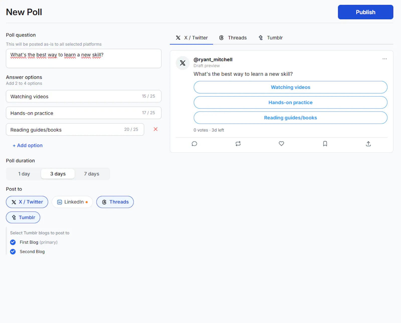Click the 'Post to' label
This screenshot has width=401, height=323.
(14, 189)
